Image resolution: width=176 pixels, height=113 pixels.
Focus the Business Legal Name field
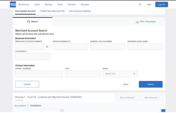coord(145,47)
